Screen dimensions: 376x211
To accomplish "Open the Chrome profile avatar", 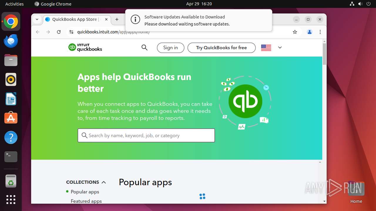I will [x=309, y=32].
